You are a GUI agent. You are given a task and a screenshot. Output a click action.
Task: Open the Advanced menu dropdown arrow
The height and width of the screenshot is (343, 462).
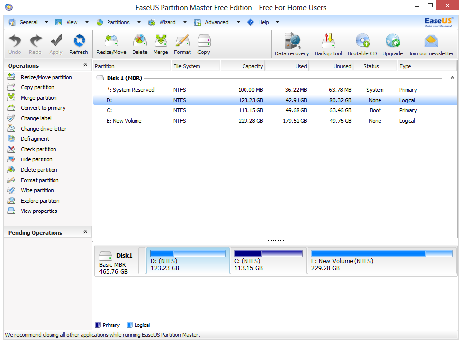(238, 22)
